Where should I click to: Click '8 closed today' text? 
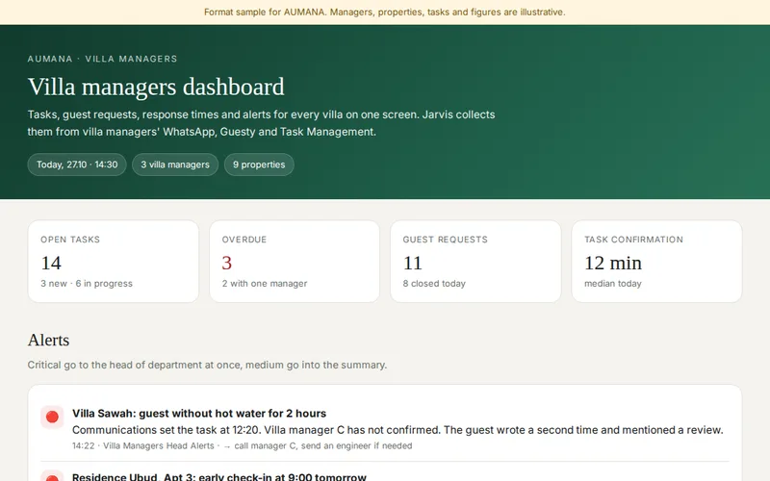click(x=434, y=284)
